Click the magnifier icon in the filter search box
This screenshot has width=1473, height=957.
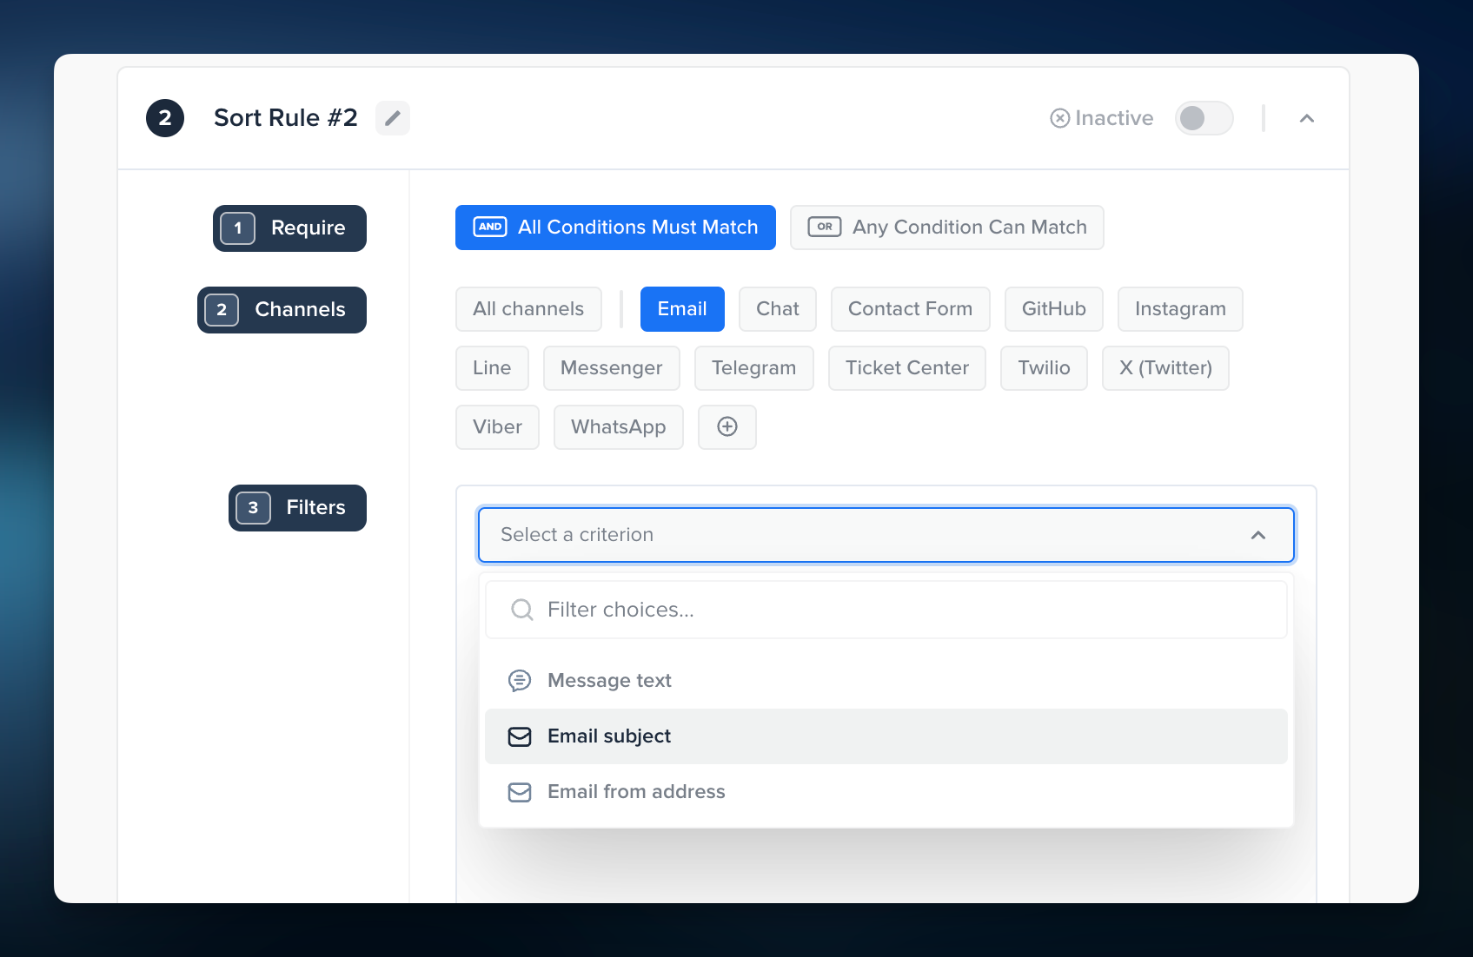(x=521, y=609)
